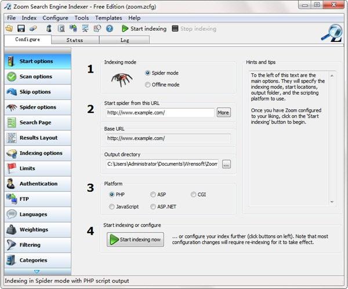Open FTP settings in the sidebar
The height and width of the screenshot is (289, 348).
pyautogui.click(x=38, y=199)
